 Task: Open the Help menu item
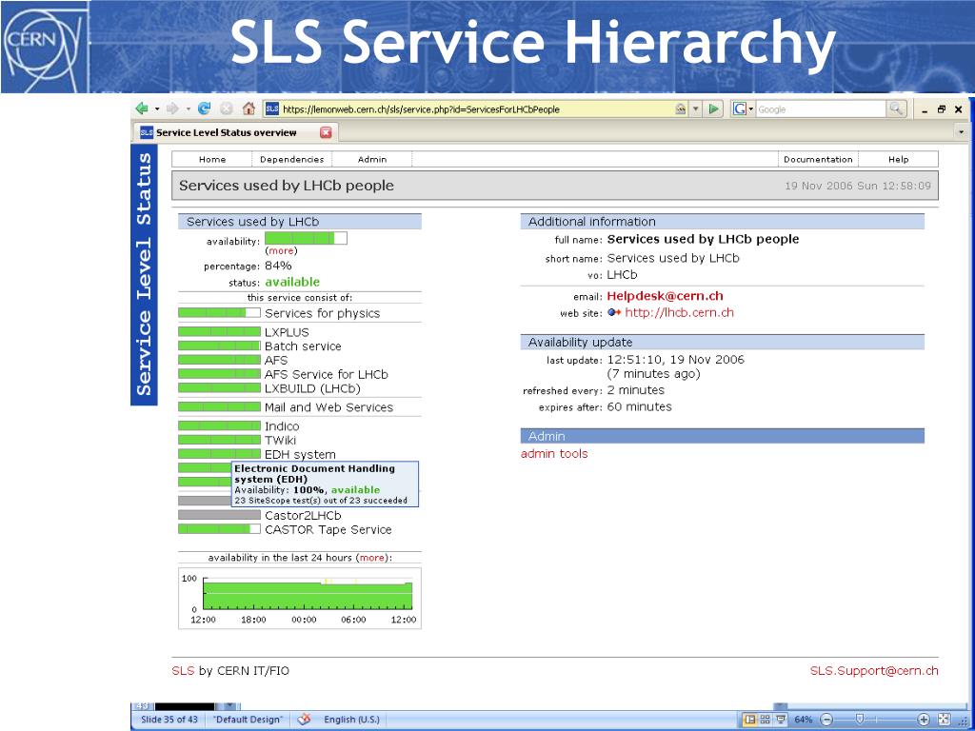pos(899,159)
